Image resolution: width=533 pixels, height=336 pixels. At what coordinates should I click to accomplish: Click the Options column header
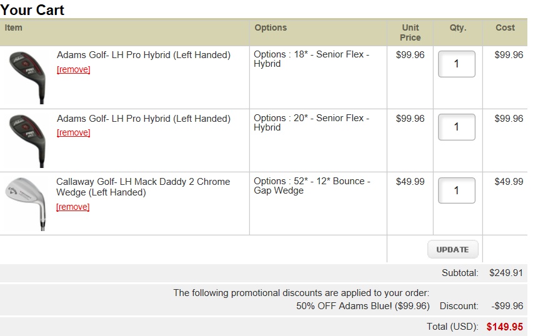271,27
